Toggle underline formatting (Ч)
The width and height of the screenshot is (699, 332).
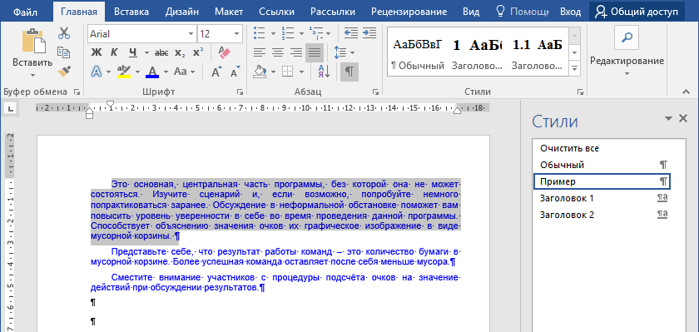coord(133,52)
